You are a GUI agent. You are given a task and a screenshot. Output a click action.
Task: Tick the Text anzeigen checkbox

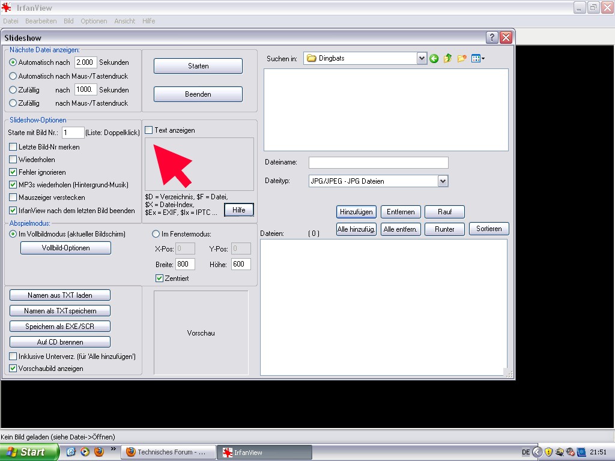coord(149,130)
